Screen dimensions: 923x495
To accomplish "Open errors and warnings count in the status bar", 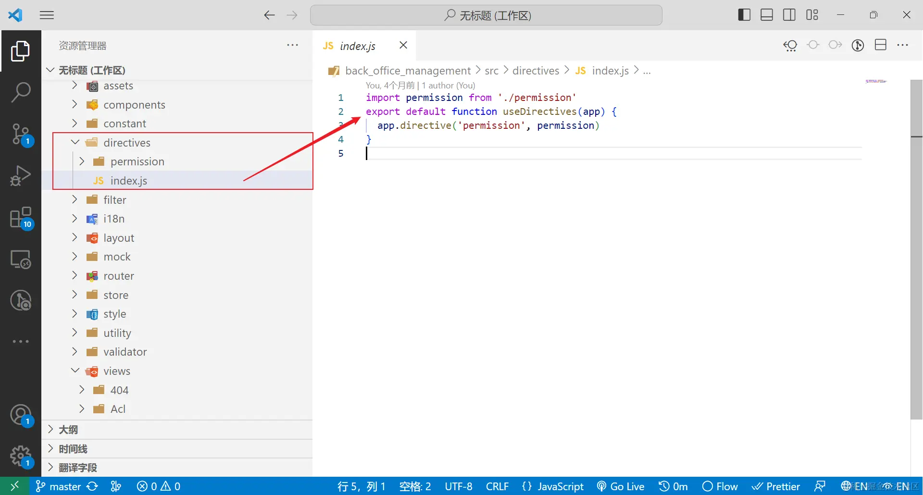I will pos(159,486).
